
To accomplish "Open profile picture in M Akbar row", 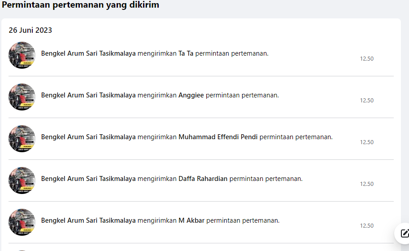I will (x=22, y=222).
